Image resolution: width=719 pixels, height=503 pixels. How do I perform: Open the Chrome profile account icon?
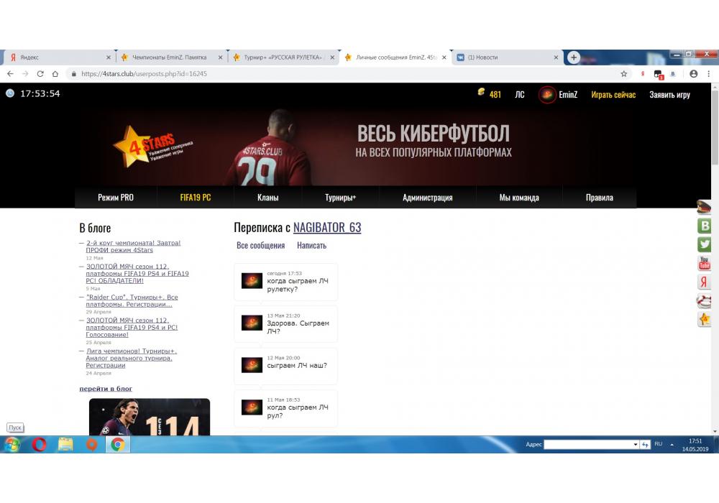(x=693, y=74)
